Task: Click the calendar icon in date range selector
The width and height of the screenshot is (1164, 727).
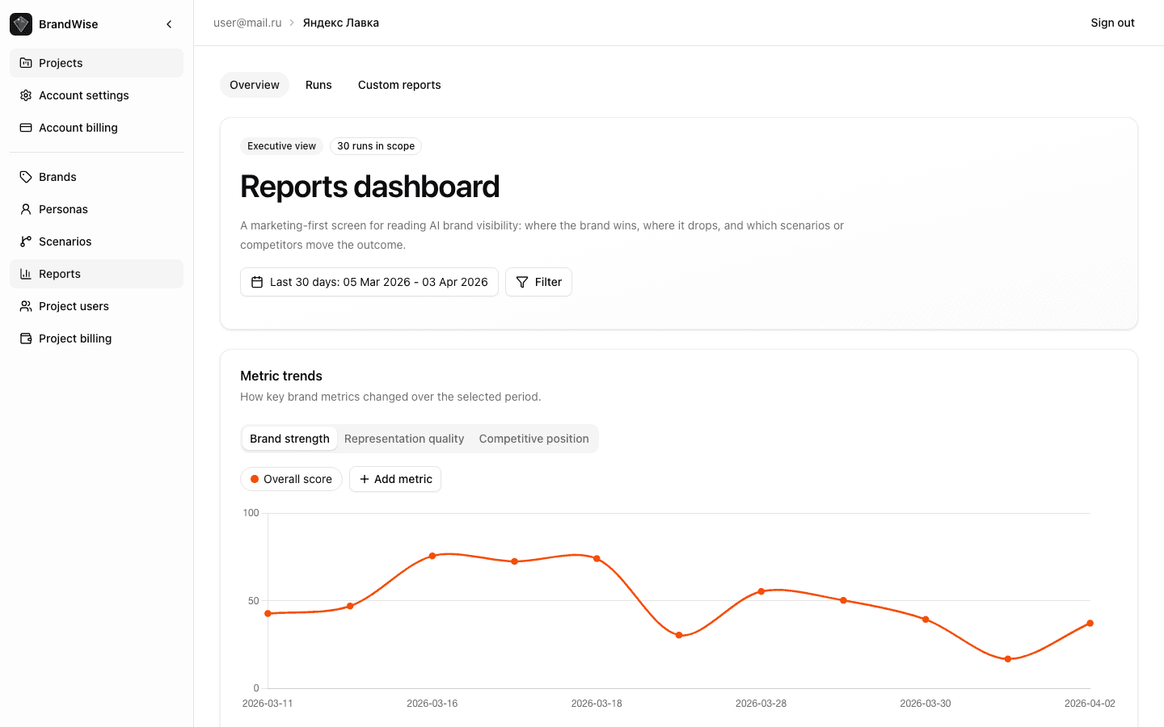Action: click(x=257, y=281)
